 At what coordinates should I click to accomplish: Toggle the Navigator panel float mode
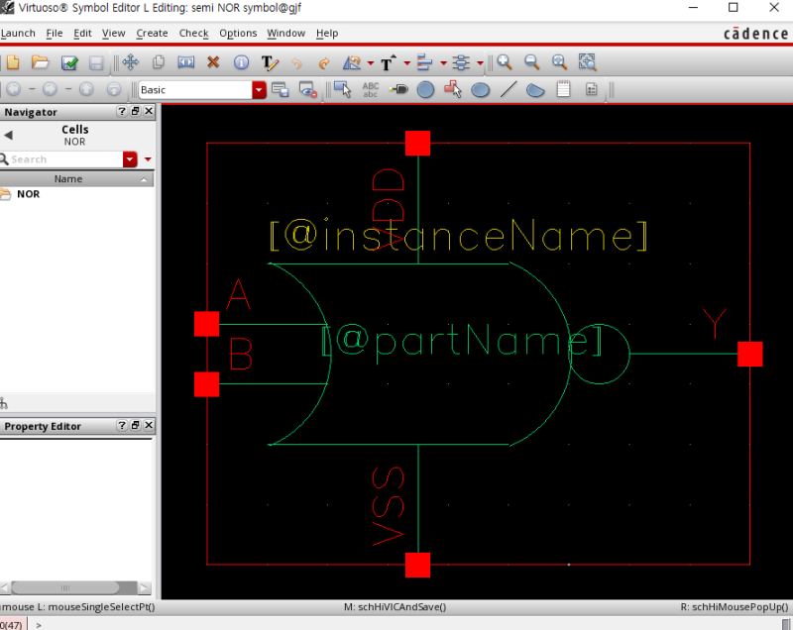134,111
